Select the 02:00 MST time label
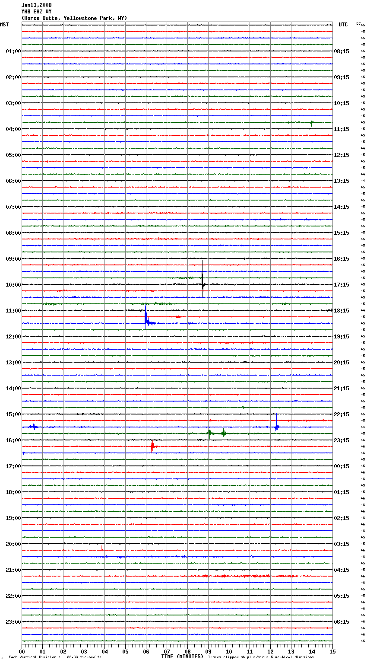 pyautogui.click(x=13, y=77)
